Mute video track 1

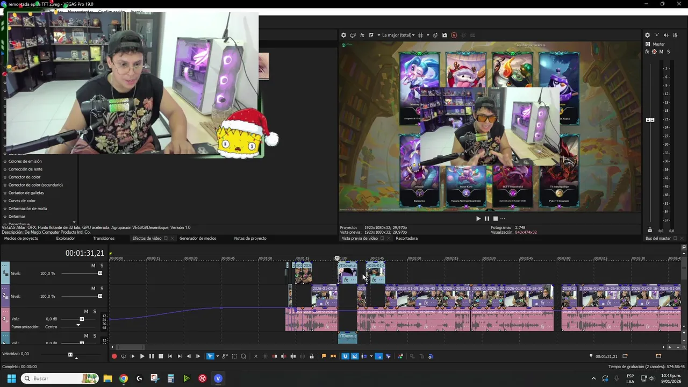[93, 266]
